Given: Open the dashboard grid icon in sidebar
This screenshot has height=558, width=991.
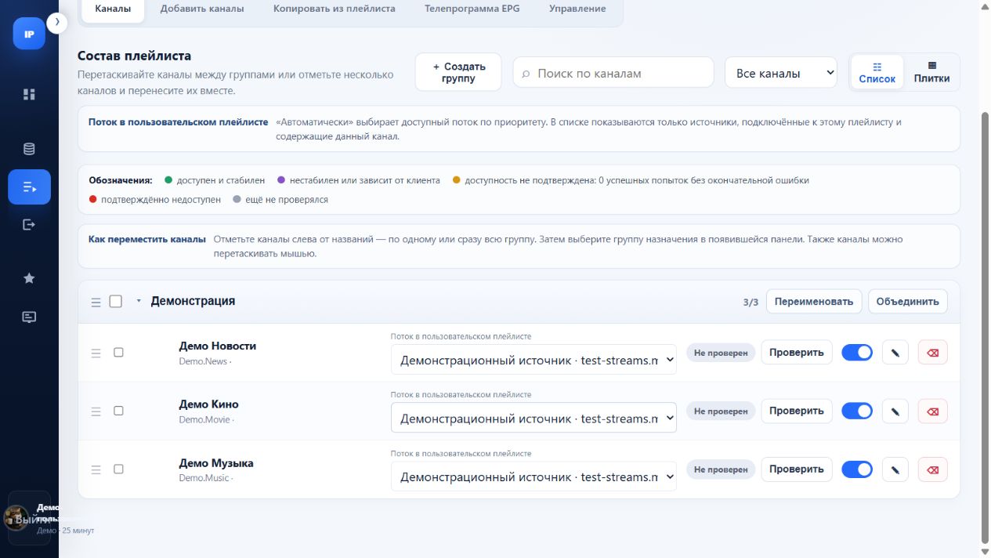Looking at the screenshot, I should [x=29, y=94].
